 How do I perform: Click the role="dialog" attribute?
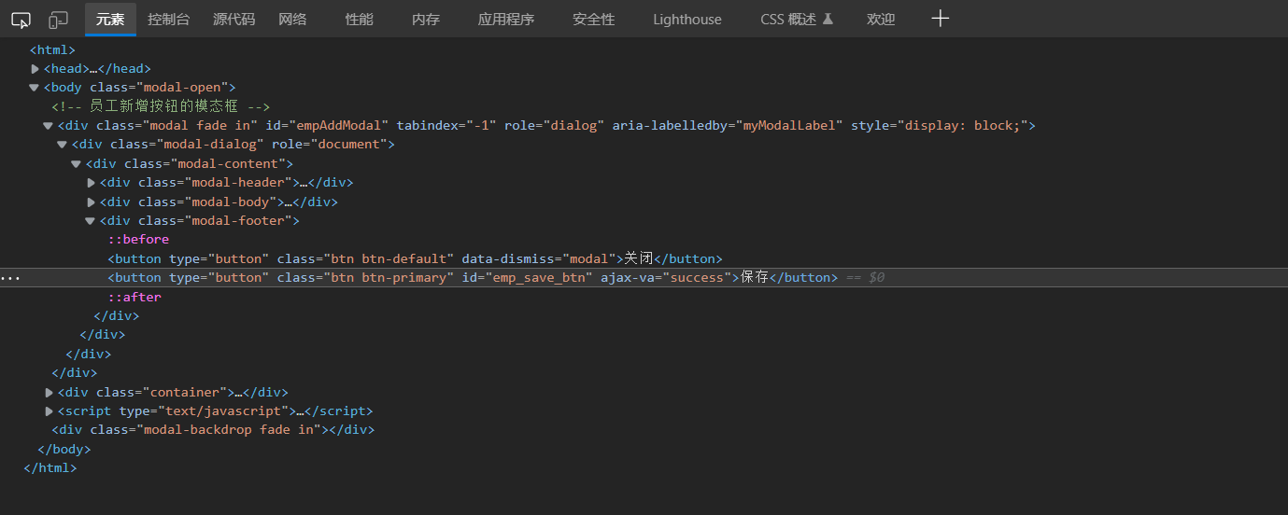(x=554, y=125)
